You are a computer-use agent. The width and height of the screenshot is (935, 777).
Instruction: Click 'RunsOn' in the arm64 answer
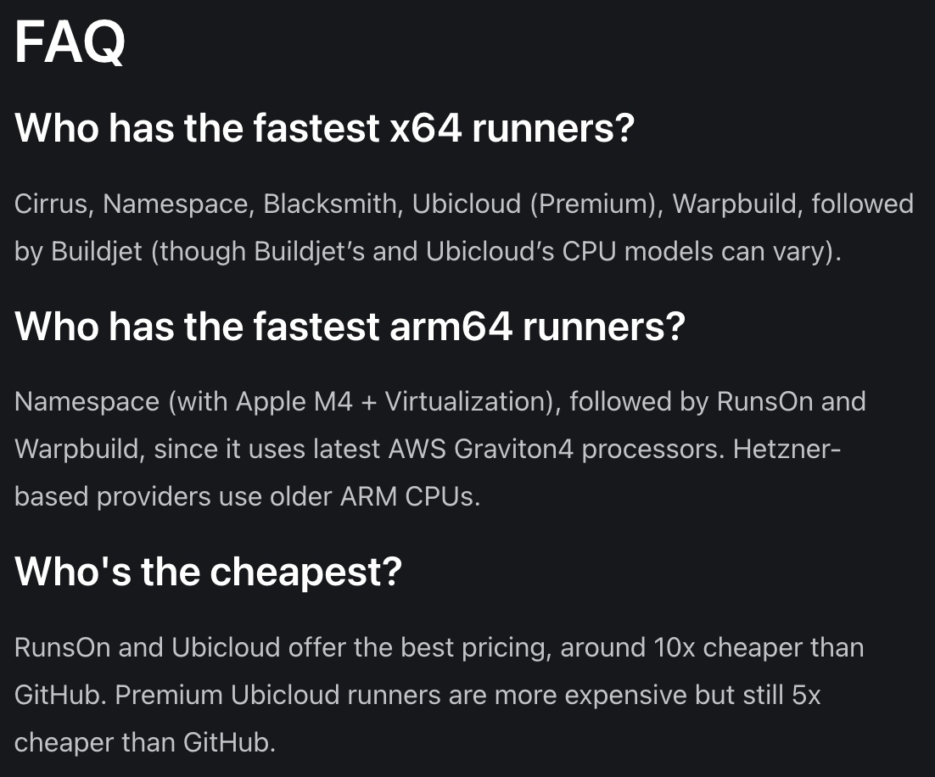[764, 402]
